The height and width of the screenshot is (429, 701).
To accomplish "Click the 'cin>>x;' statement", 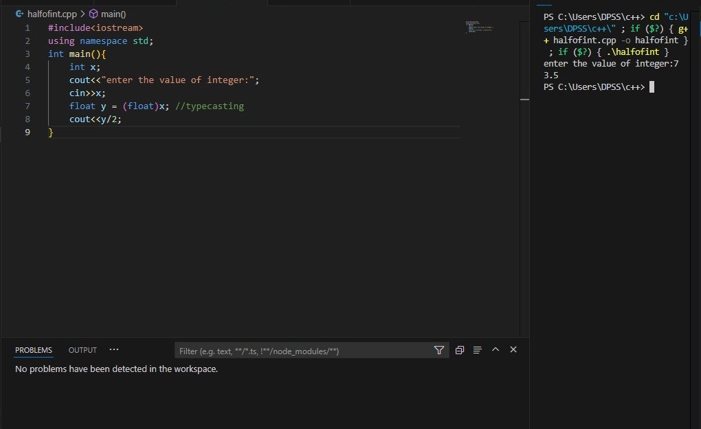I will (x=87, y=93).
